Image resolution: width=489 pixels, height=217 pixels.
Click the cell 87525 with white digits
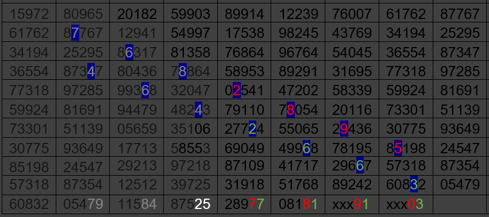(x=190, y=204)
